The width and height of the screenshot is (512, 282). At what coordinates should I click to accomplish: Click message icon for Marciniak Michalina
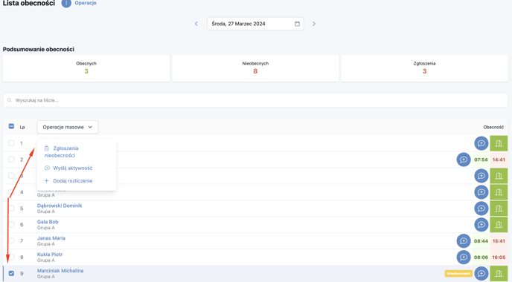(x=481, y=274)
